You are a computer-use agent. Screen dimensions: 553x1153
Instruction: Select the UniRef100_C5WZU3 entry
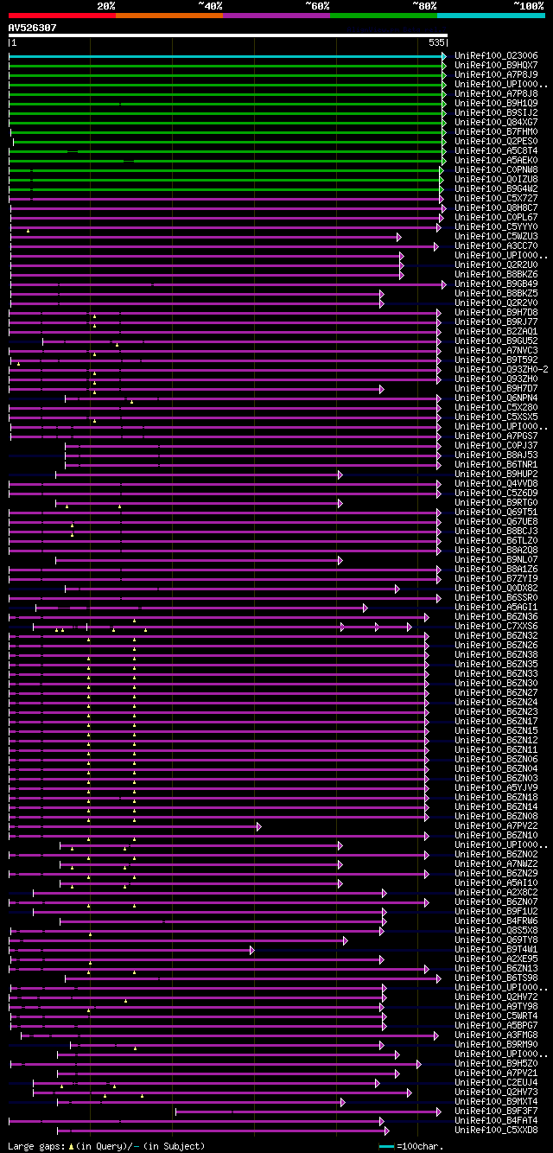pyautogui.click(x=495, y=236)
